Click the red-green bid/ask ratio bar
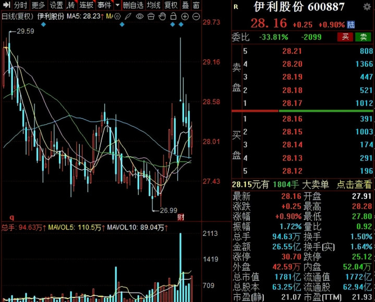The width and height of the screenshot is (375, 302). coord(302,111)
